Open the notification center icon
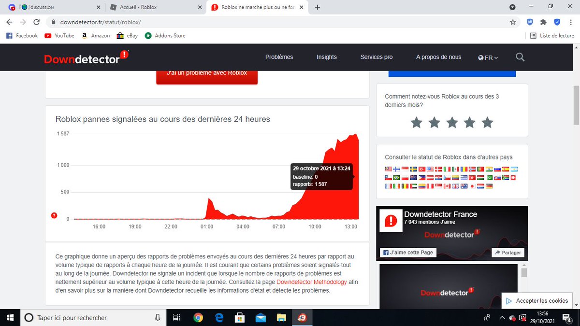This screenshot has width=580, height=326. [x=568, y=317]
